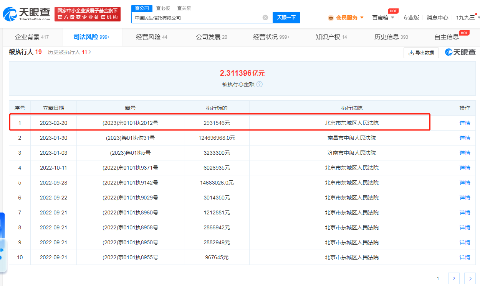Image resolution: width=480 pixels, height=286 pixels.
Task: Expand the 会员服务 dropdown arrow
Action: click(x=362, y=18)
